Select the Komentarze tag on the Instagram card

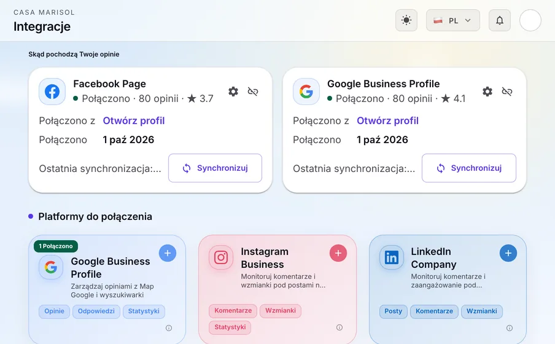click(x=233, y=310)
